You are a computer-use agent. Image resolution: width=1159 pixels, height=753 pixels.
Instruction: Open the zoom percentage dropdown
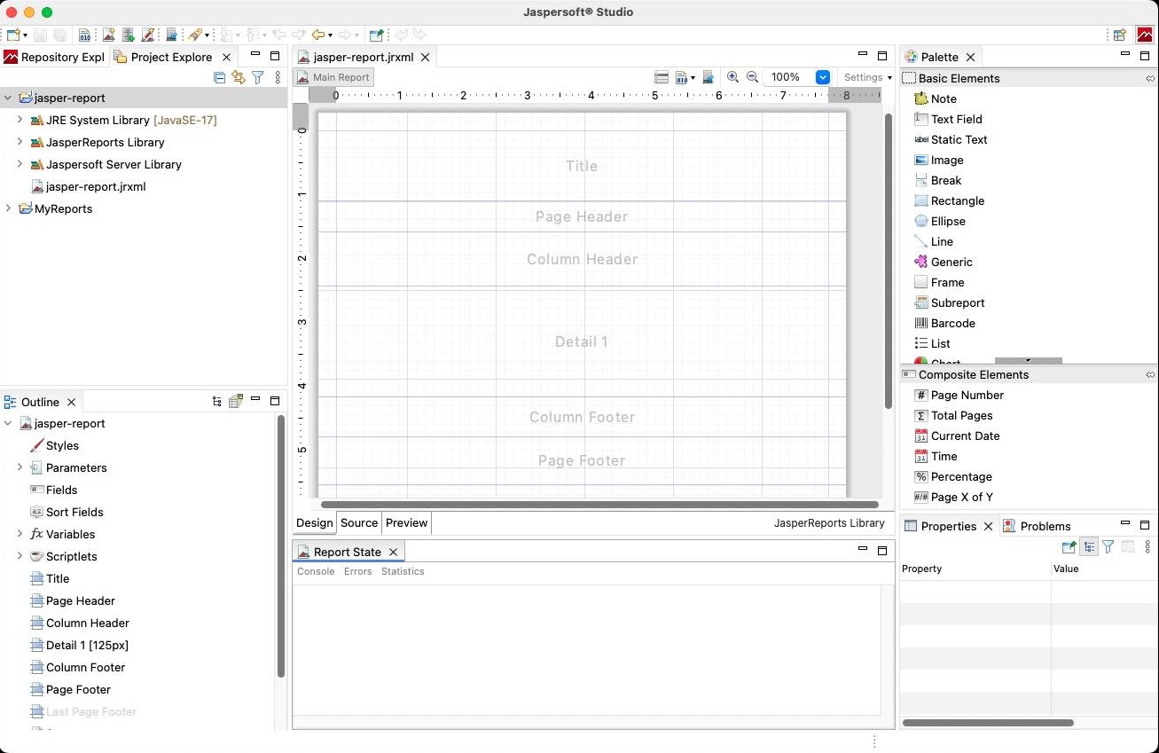point(822,77)
